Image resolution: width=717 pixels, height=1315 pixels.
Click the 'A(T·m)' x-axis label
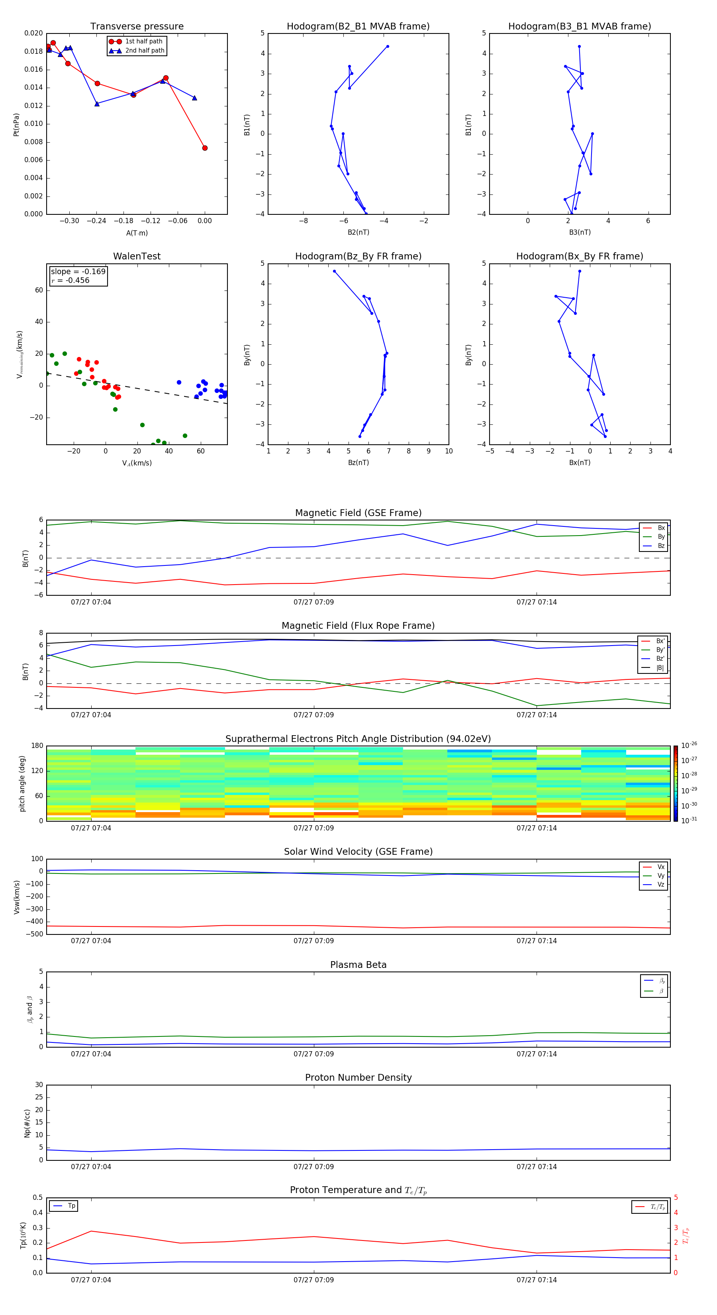click(x=137, y=233)
